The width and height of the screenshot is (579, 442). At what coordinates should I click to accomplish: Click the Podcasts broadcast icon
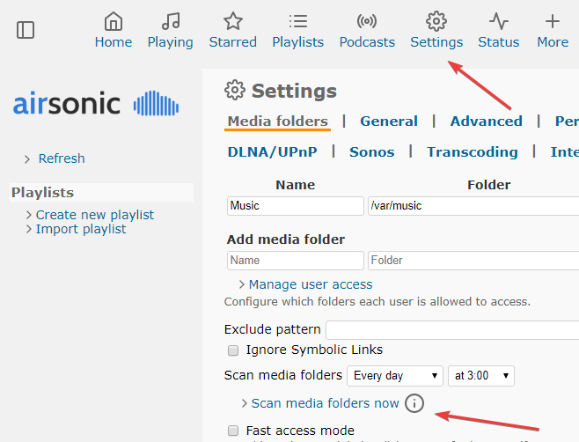coord(367,21)
